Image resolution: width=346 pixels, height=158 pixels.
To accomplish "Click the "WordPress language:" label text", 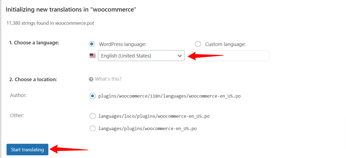I will tap(123, 44).
